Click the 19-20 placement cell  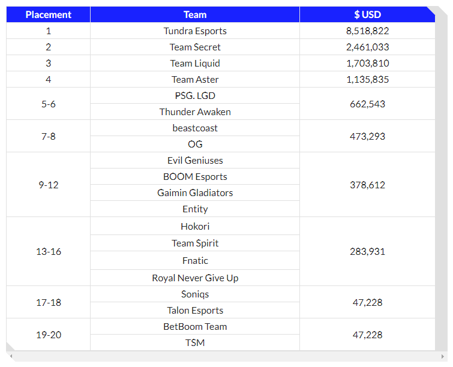[x=48, y=335]
